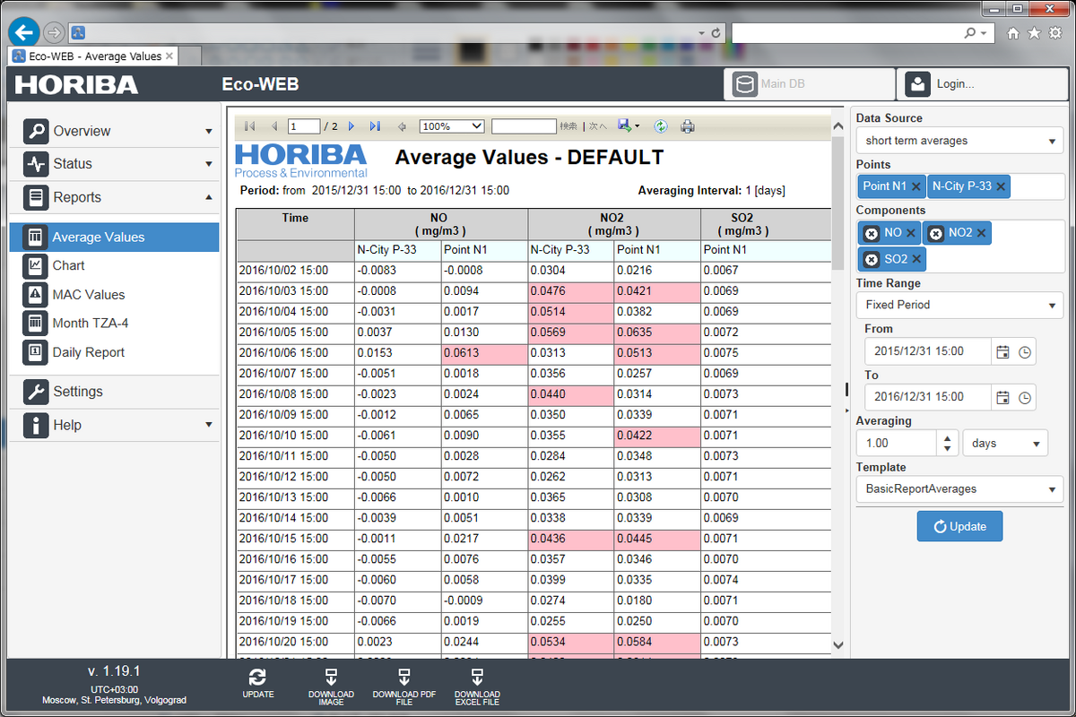Open browser favorites star icon
Image resolution: width=1076 pixels, height=717 pixels.
[x=1034, y=33]
